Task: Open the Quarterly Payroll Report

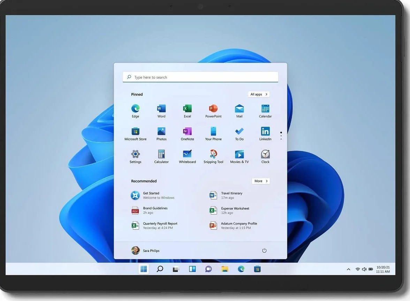Action: click(154, 225)
